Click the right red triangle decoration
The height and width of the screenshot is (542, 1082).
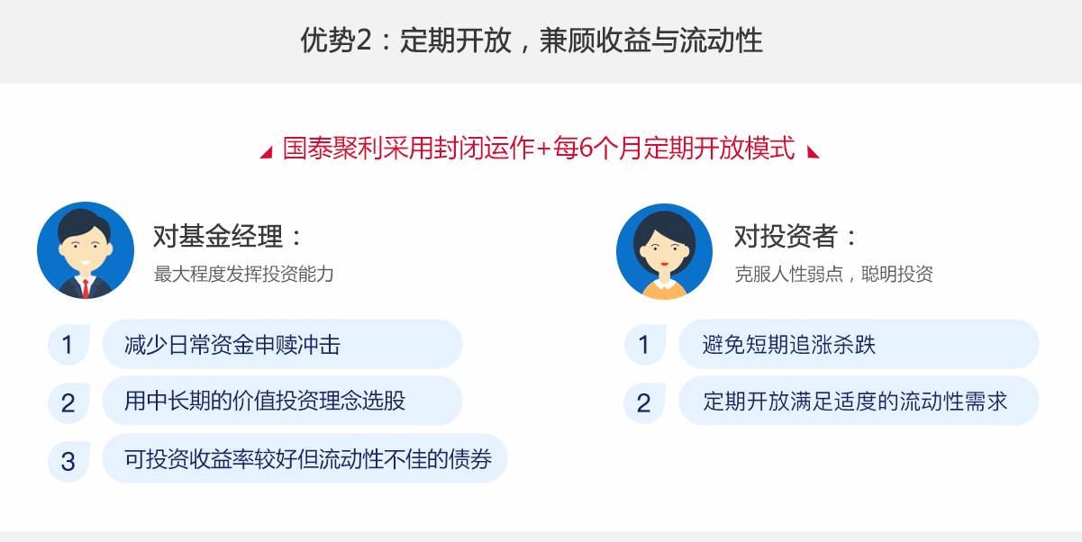[814, 152]
